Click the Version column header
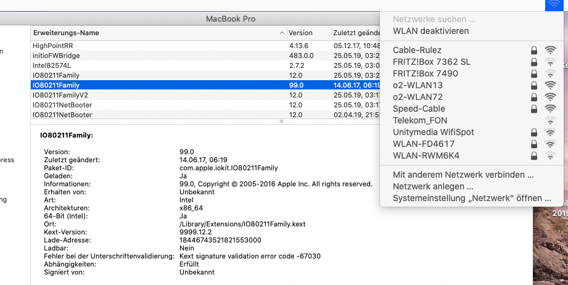Viewport: 568px width, 285px height. [301, 33]
